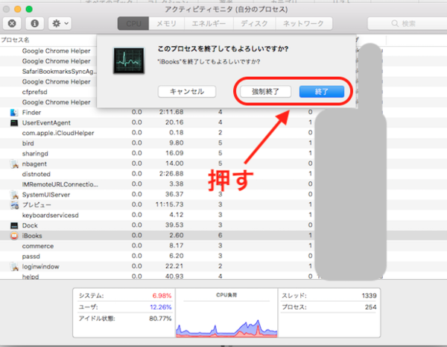Click the スレッド 1339 value
The width and height of the screenshot is (447, 347).
click(x=369, y=296)
